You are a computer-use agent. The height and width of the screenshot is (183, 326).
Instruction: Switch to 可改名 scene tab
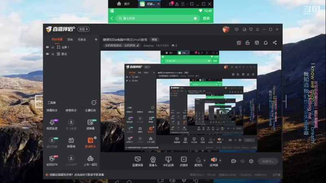[x=82, y=39]
